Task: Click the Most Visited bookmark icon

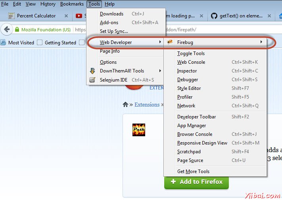Action: click(x=3, y=42)
